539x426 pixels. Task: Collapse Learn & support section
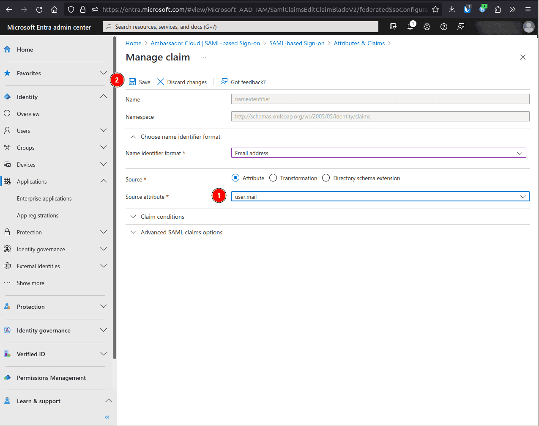pos(109,401)
